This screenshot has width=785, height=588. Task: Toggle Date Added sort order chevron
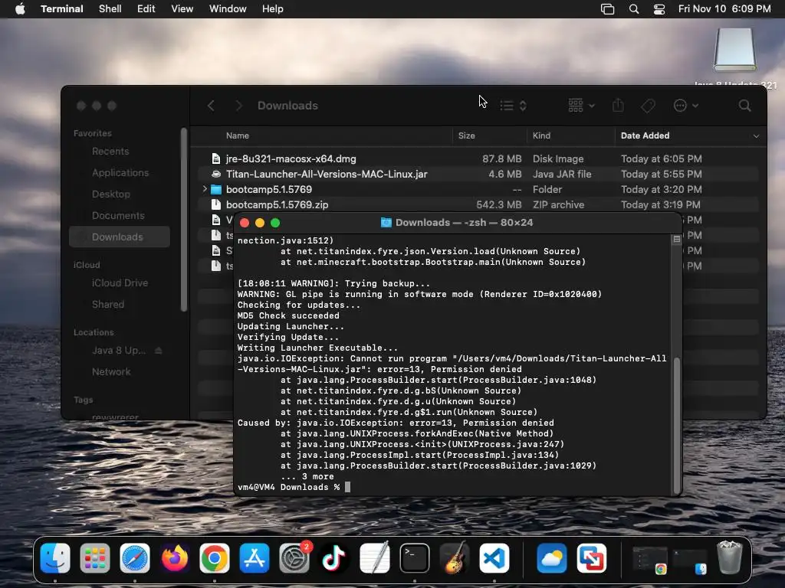coord(756,136)
